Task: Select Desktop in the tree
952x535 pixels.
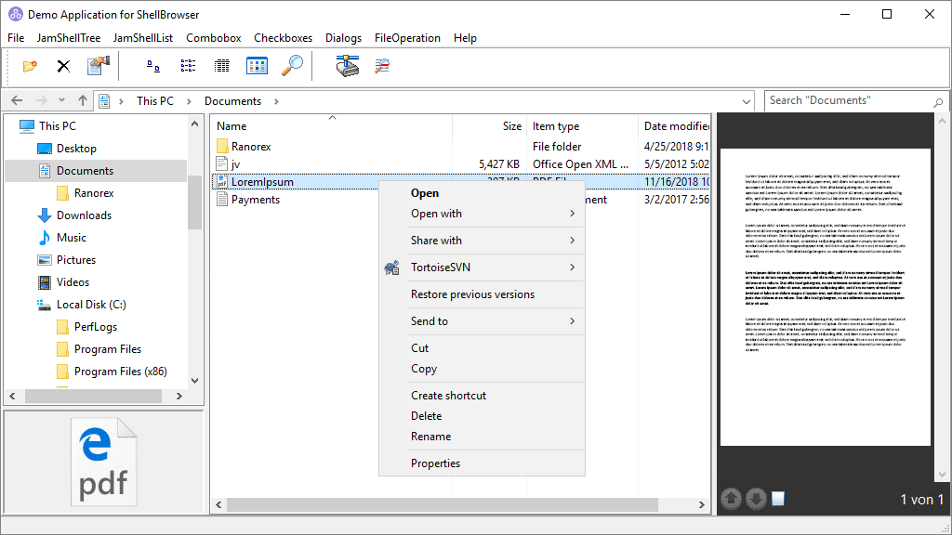Action: (x=76, y=149)
